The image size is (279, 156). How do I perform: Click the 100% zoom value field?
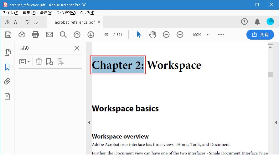[197, 35]
